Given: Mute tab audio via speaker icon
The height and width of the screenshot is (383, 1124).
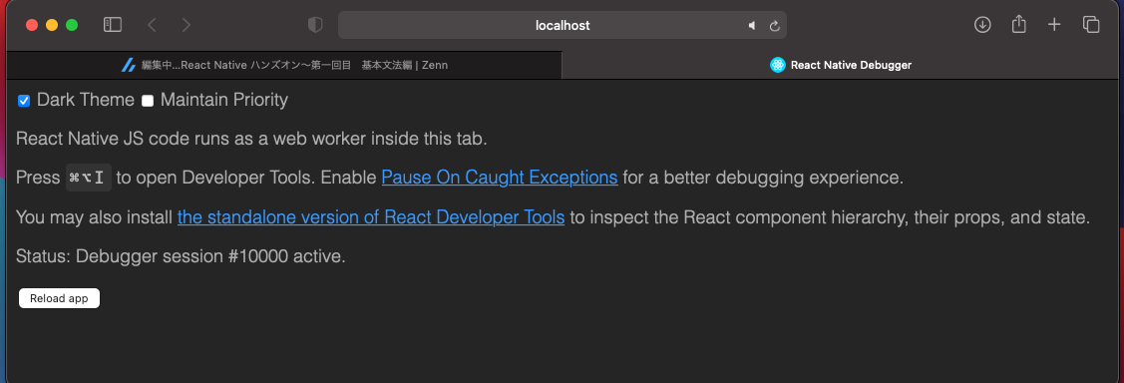Looking at the screenshot, I should 752,25.
